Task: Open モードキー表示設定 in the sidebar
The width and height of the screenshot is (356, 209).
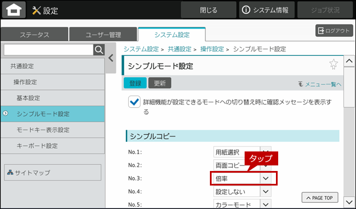Action: pyautogui.click(x=53, y=130)
